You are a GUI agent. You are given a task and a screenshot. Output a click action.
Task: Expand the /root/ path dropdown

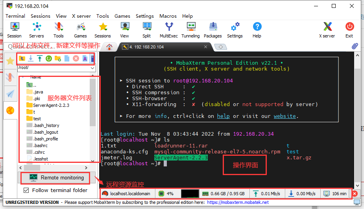coord(92,68)
